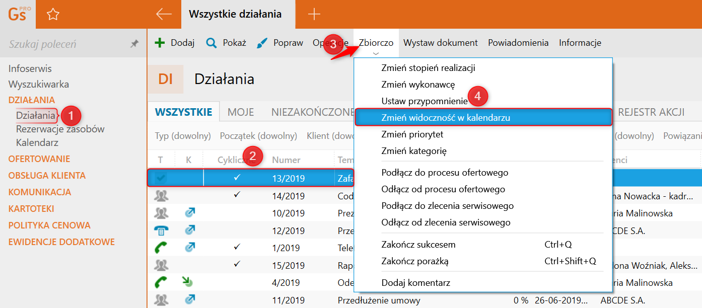
Task: Expand the Zbiorczo dropdown menu
Action: click(376, 44)
